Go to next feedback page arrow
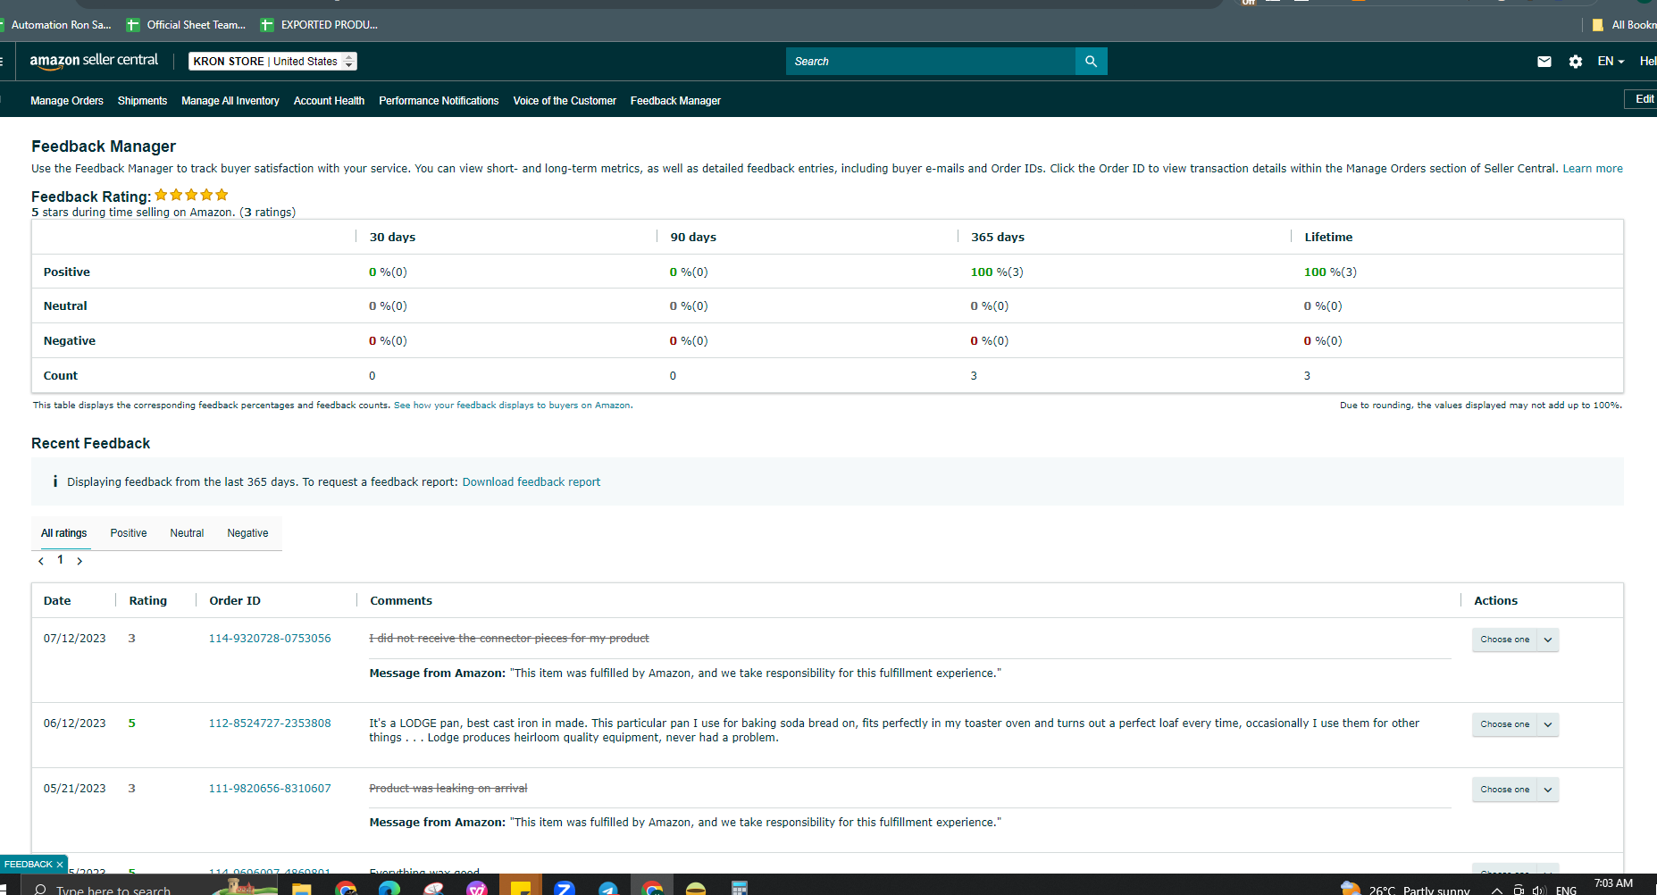The image size is (1657, 895). [80, 561]
